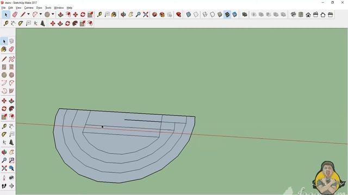Image resolution: width=348 pixels, height=195 pixels.
Task: Select the Rotated Rectangle tool
Action: coord(11,67)
